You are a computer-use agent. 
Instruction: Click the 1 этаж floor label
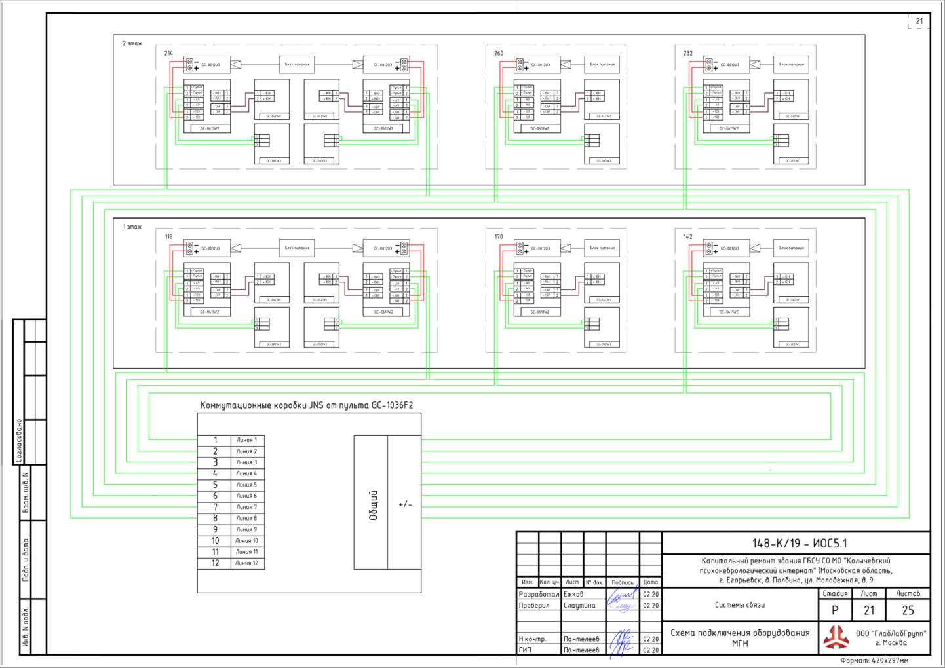132,227
